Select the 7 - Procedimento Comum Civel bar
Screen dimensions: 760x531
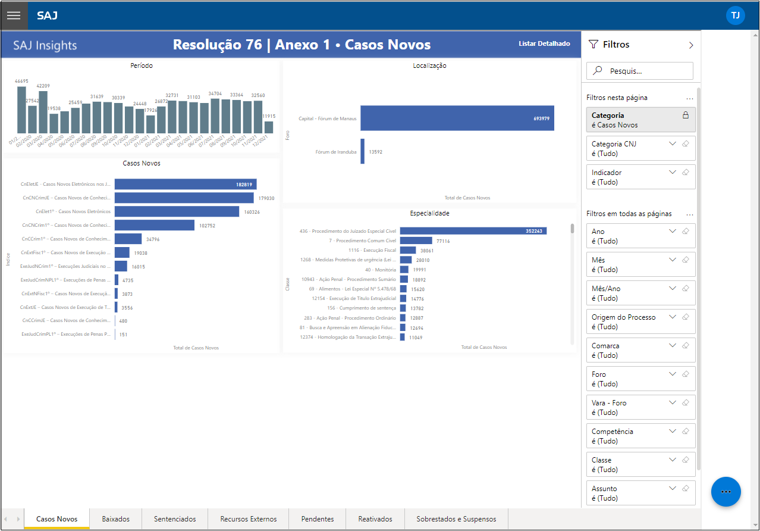point(416,240)
